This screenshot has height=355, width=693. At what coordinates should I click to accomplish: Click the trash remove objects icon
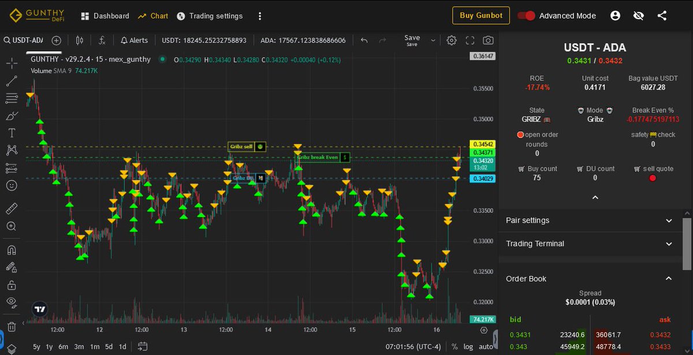pyautogui.click(x=12, y=327)
